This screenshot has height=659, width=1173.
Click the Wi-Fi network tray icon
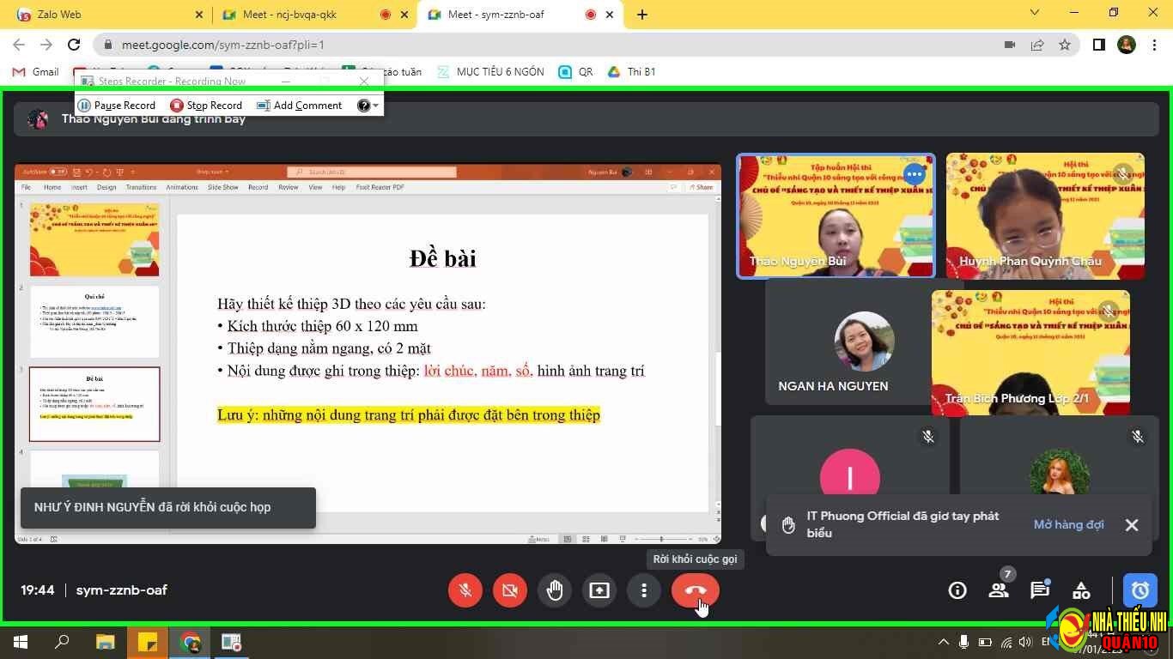point(1005,642)
